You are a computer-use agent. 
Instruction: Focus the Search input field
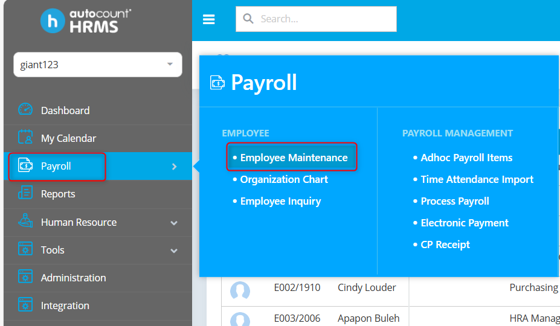pyautogui.click(x=316, y=19)
